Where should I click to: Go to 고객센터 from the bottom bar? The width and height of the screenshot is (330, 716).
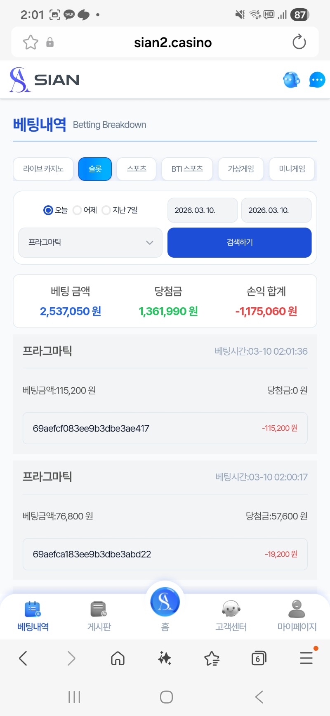231,615
